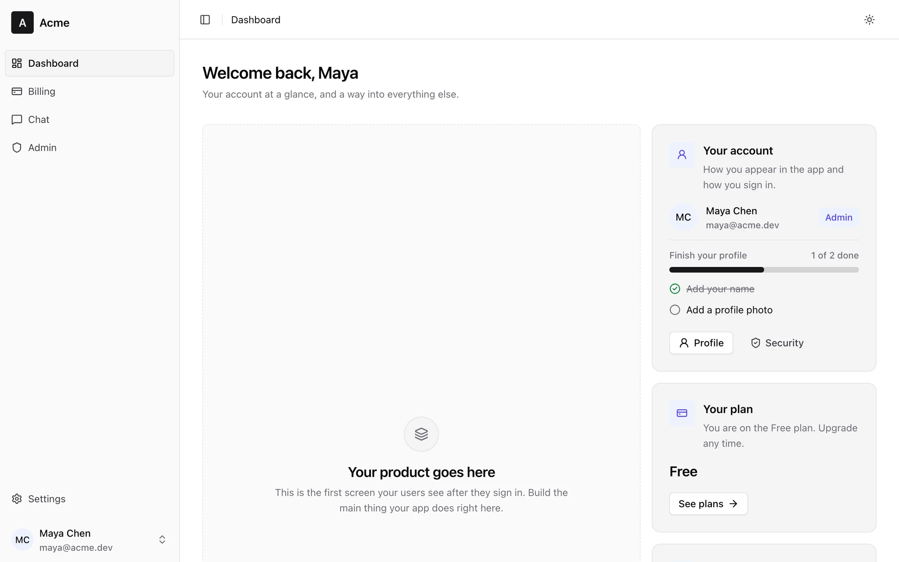This screenshot has height=562, width=899.
Task: Click the Dashboard breadcrumb in header
Action: point(255,20)
